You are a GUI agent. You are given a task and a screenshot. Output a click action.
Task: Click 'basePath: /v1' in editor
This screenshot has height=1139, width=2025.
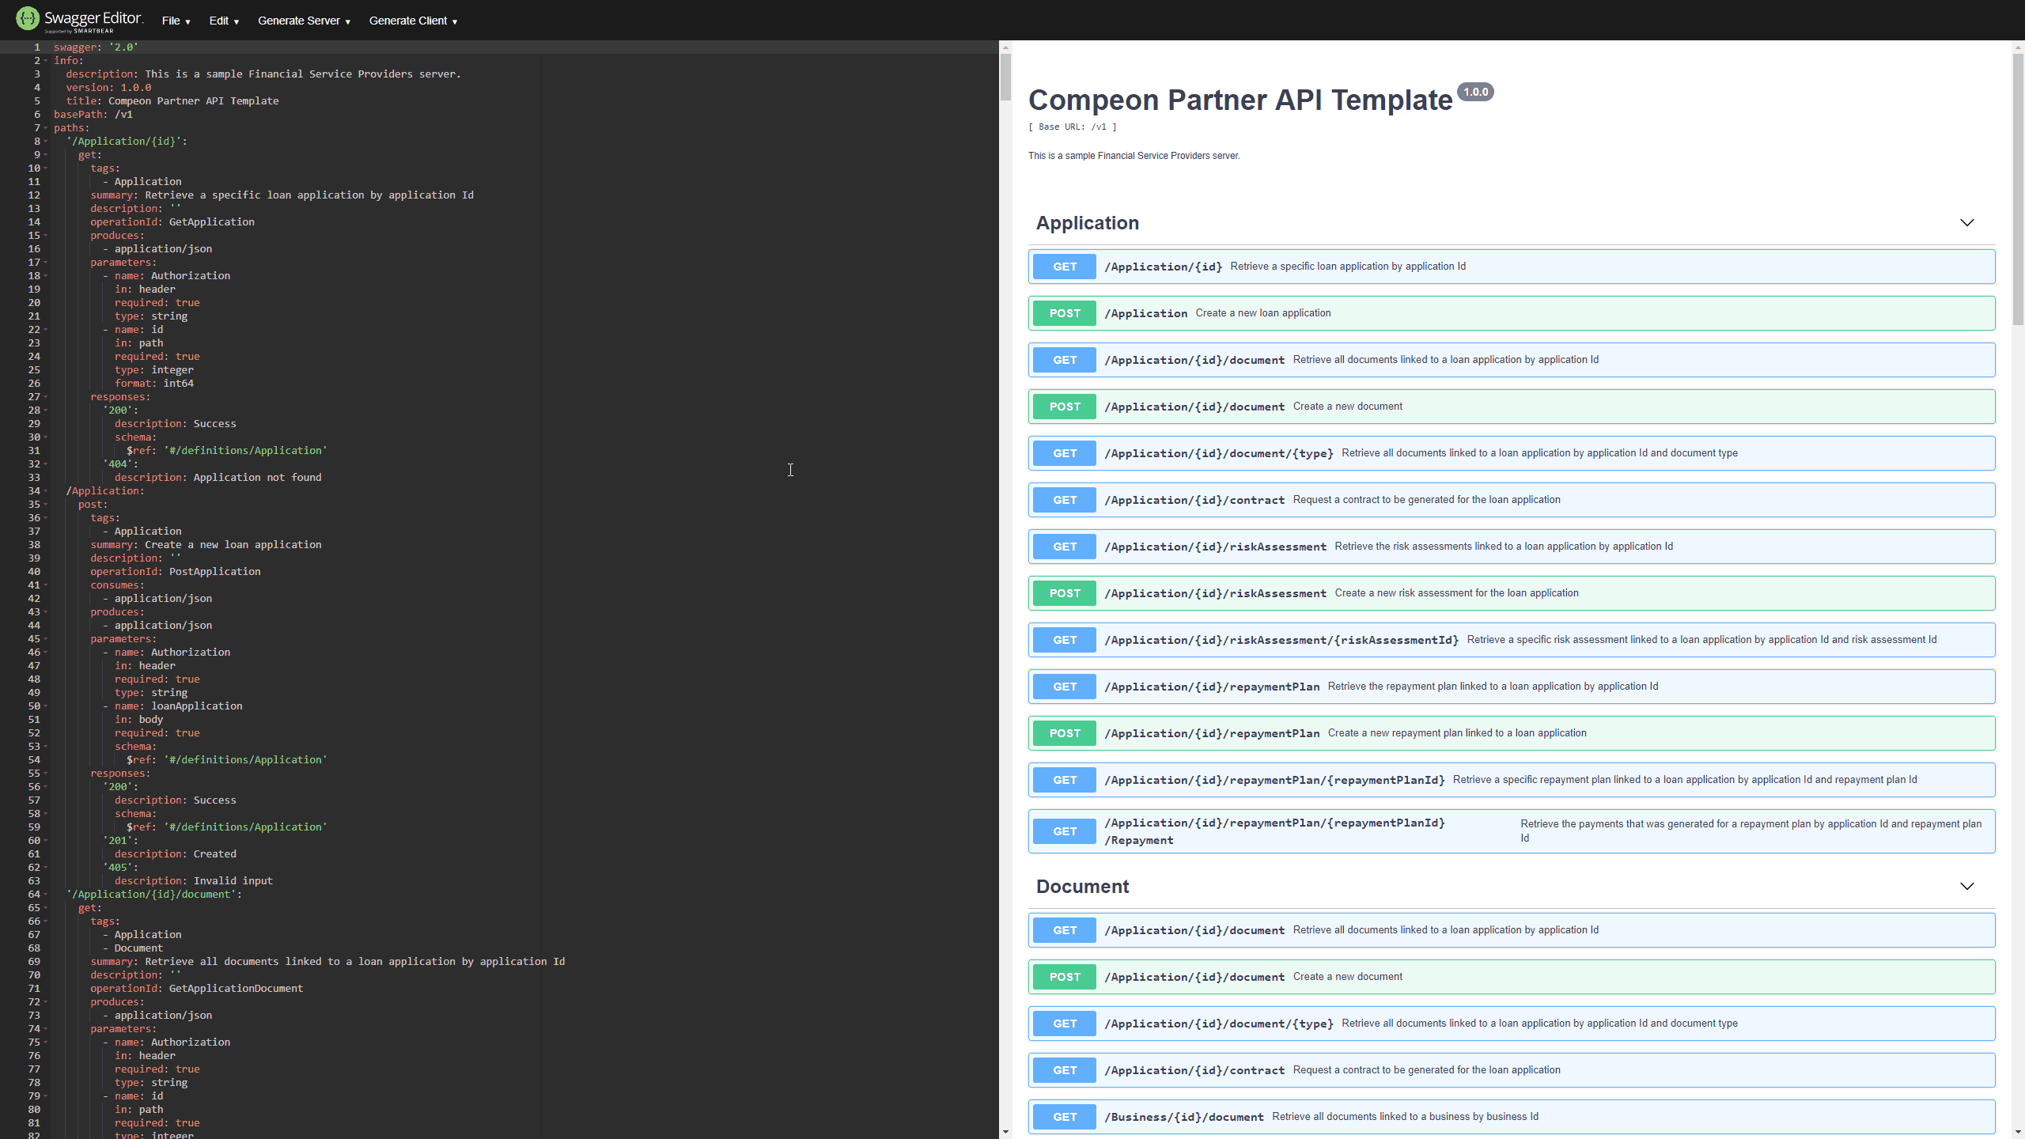[x=93, y=115]
